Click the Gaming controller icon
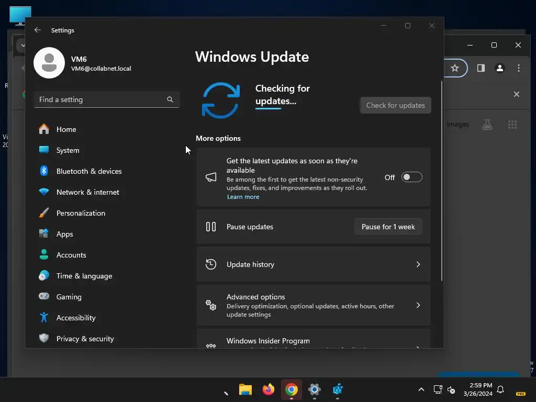536x402 pixels. pos(44,296)
